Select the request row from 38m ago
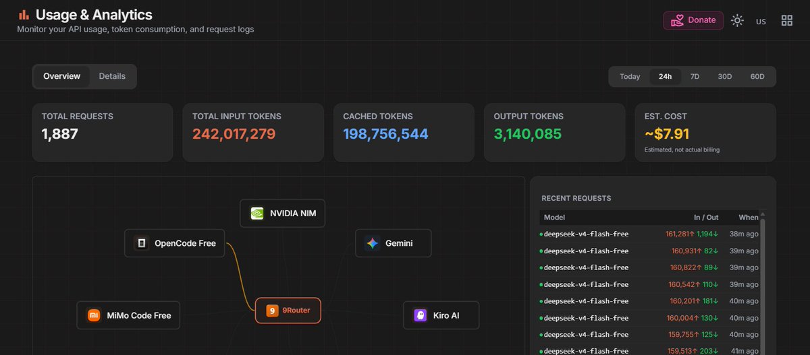Viewport: 810px width, 355px height. 650,234
